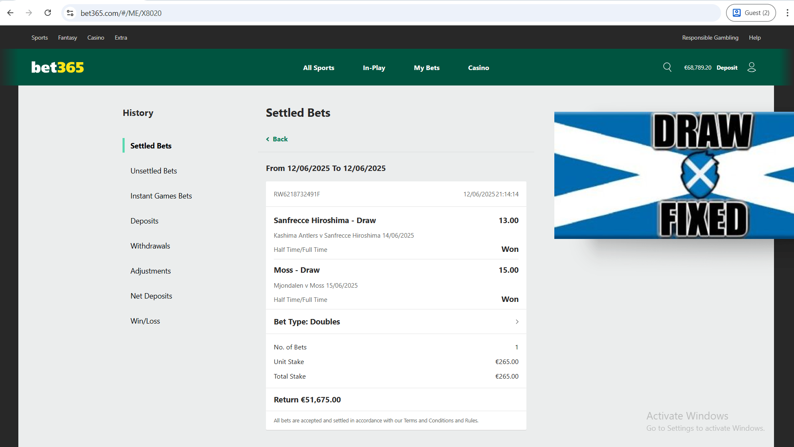The width and height of the screenshot is (794, 447).
Task: Click the Back chevron icon
Action: click(x=268, y=139)
